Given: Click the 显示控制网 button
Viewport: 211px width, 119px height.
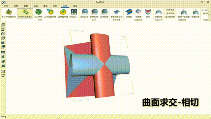Looking at the screenshot, I should coord(170,17).
